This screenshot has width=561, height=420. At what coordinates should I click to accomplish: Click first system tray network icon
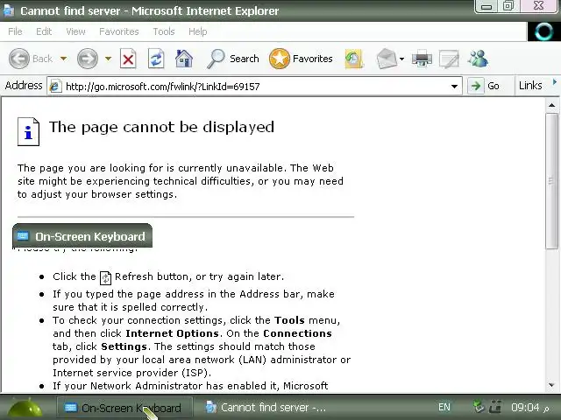(x=479, y=407)
